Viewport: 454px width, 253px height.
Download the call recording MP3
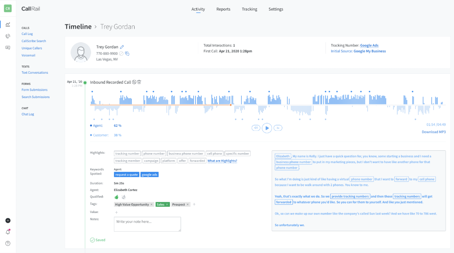(x=433, y=132)
